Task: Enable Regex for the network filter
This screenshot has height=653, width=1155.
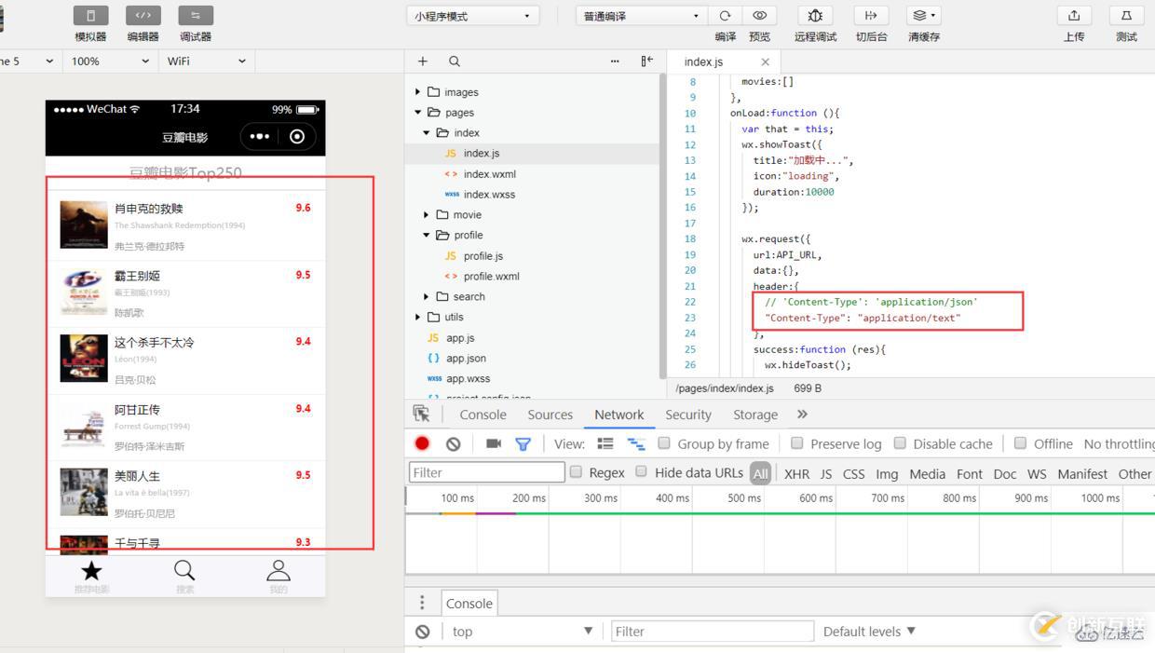Action: coord(576,472)
